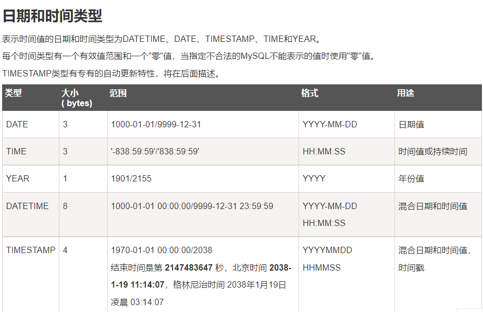
Task: Select the 格式 column header
Action: click(x=310, y=93)
